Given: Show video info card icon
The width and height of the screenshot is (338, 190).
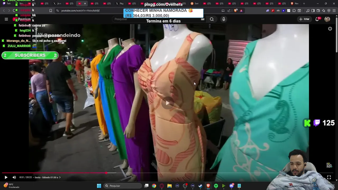Looking at the screenshot, I should pyautogui.click(x=330, y=29).
